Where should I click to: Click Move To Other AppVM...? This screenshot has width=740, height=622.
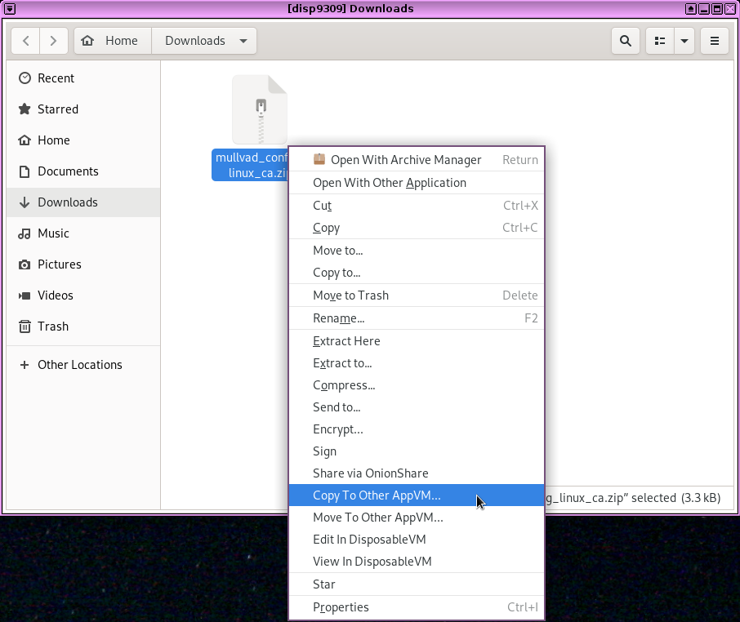417,518
